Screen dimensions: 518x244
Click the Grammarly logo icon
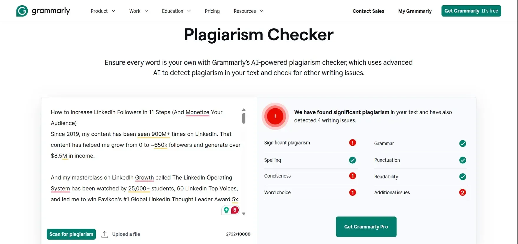tap(22, 11)
